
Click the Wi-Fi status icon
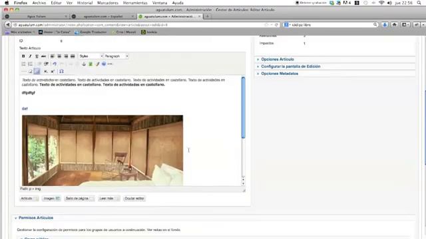[x=381, y=3]
